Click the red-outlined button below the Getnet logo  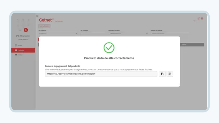44,26
